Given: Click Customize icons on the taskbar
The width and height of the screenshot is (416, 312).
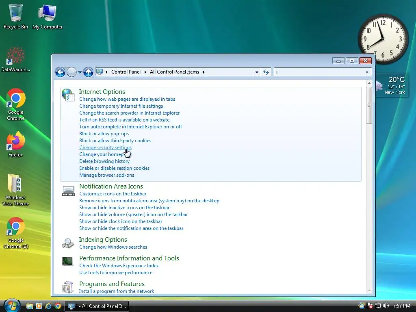Looking at the screenshot, I should coord(113,194).
